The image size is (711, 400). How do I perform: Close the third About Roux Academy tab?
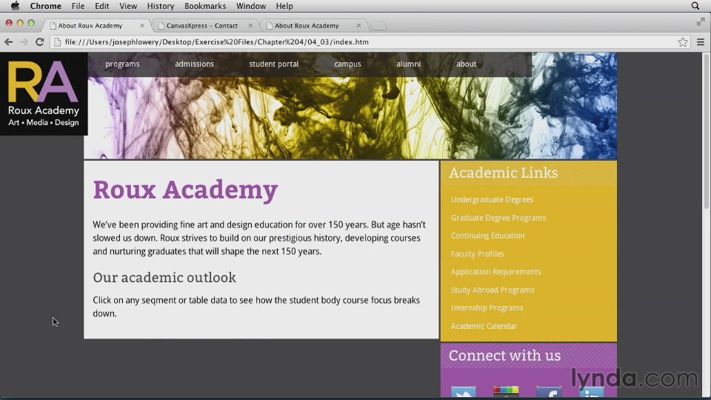coord(358,25)
